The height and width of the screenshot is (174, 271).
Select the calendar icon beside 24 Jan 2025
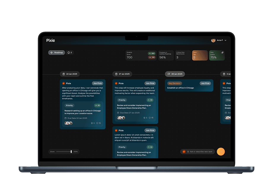(x=63, y=74)
